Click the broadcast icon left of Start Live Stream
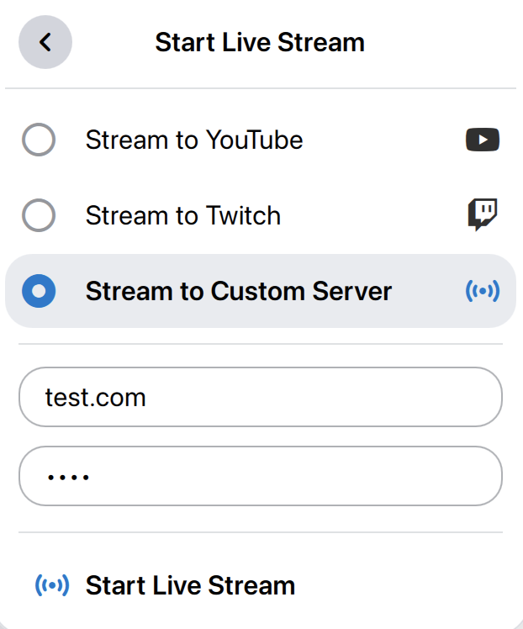 click(x=52, y=585)
